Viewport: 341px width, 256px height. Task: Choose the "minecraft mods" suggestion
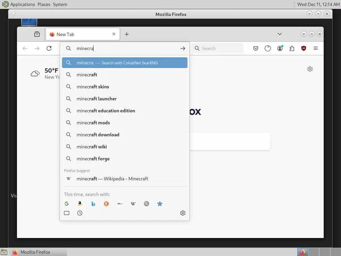pos(125,123)
